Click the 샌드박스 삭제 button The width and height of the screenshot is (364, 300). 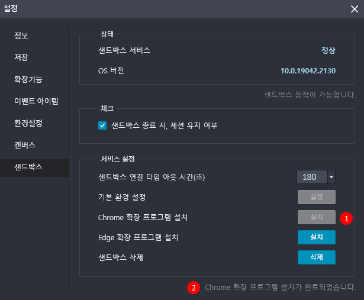coord(316,257)
